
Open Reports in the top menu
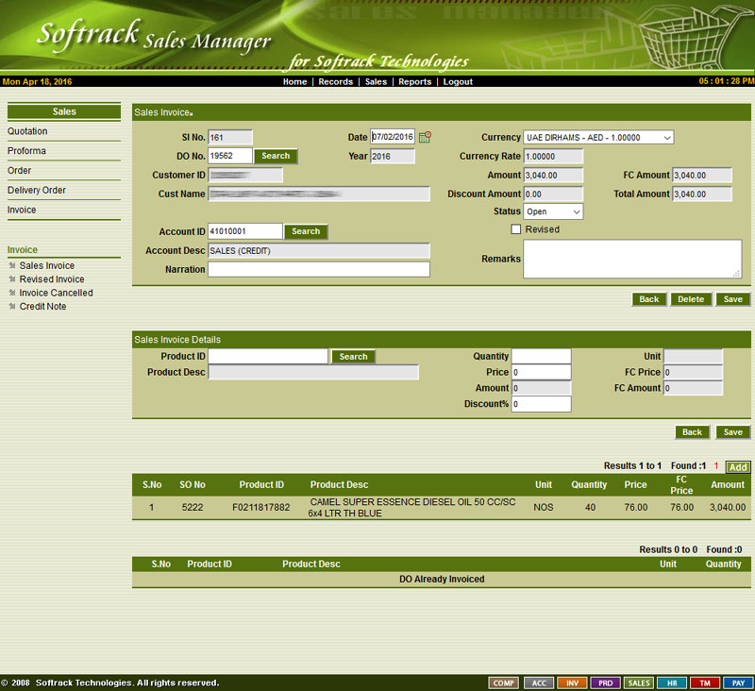tap(414, 82)
